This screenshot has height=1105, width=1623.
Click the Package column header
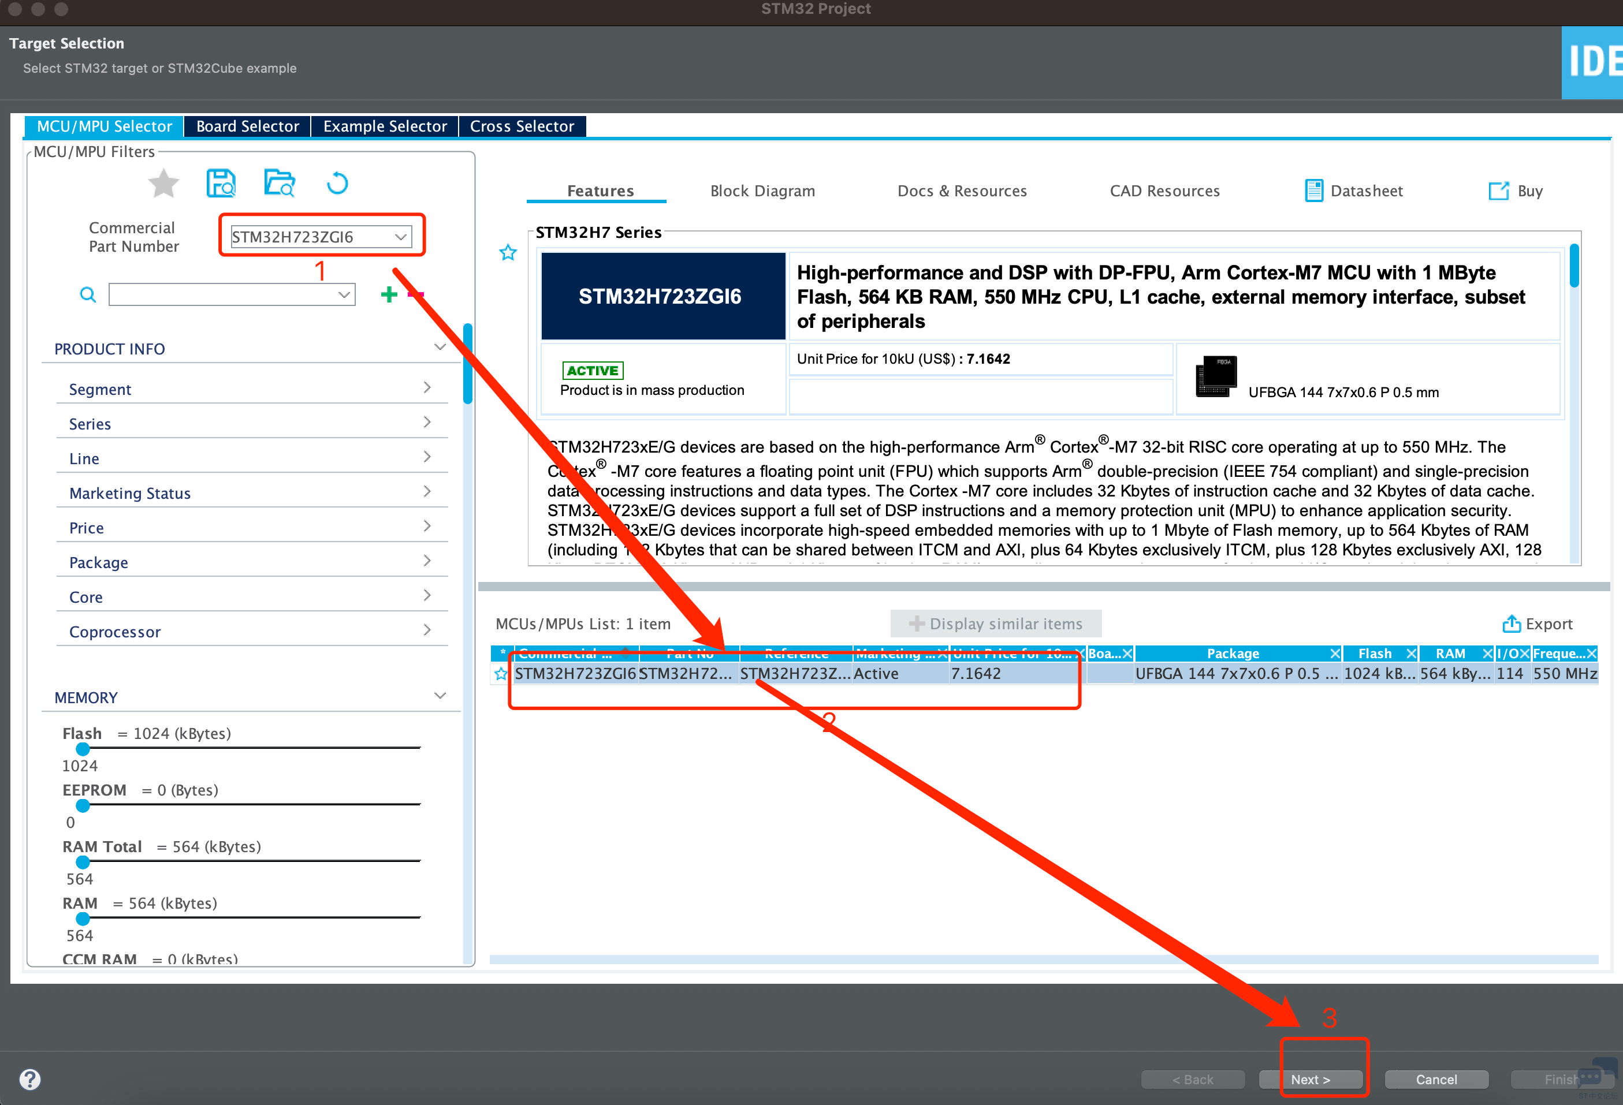(1233, 654)
